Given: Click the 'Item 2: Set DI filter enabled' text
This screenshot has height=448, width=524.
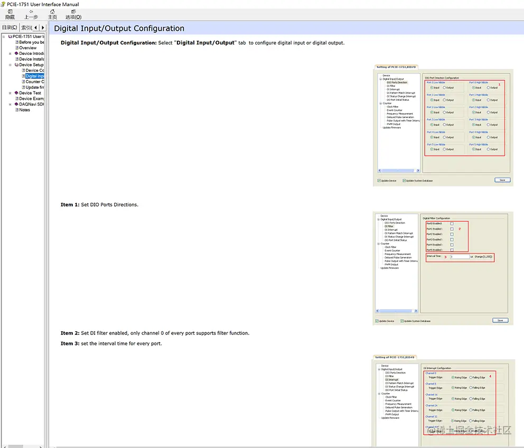Looking at the screenshot, I should (155, 333).
